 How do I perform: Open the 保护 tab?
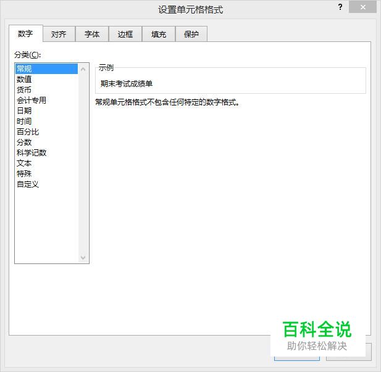(191, 34)
